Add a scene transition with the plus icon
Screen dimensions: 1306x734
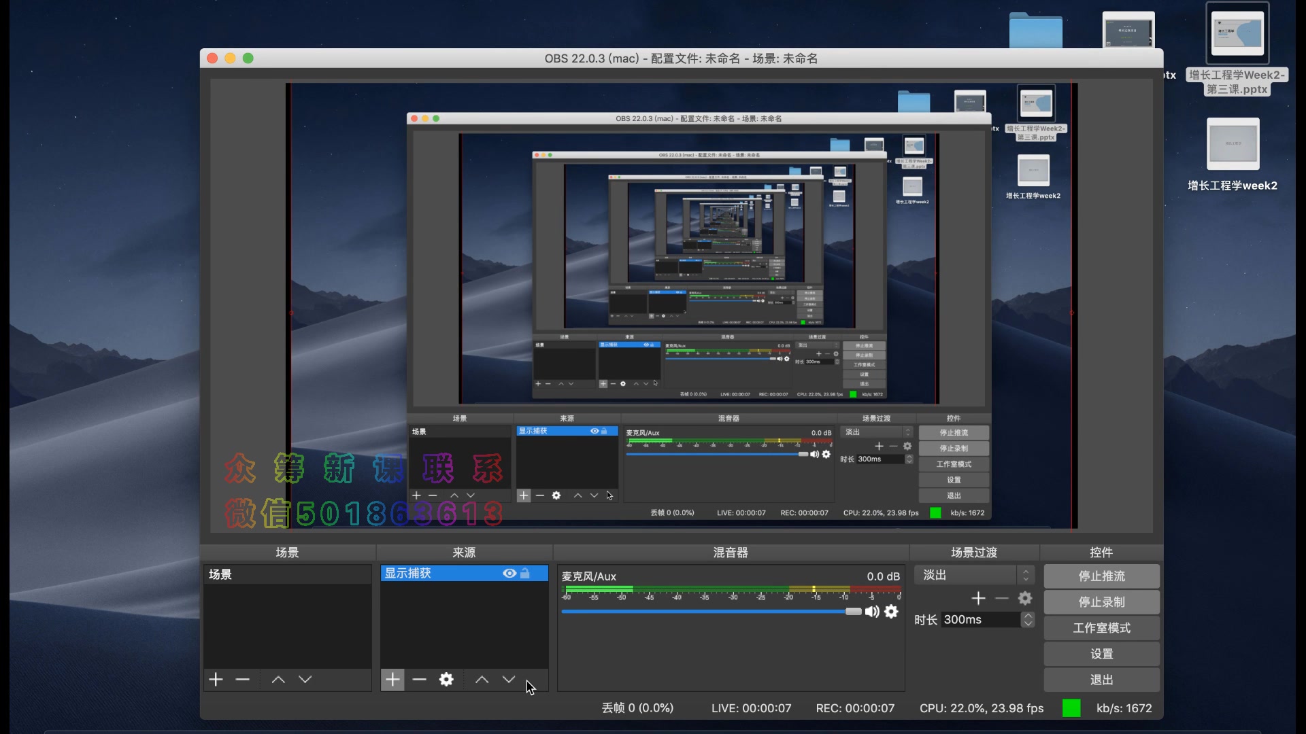(x=978, y=598)
